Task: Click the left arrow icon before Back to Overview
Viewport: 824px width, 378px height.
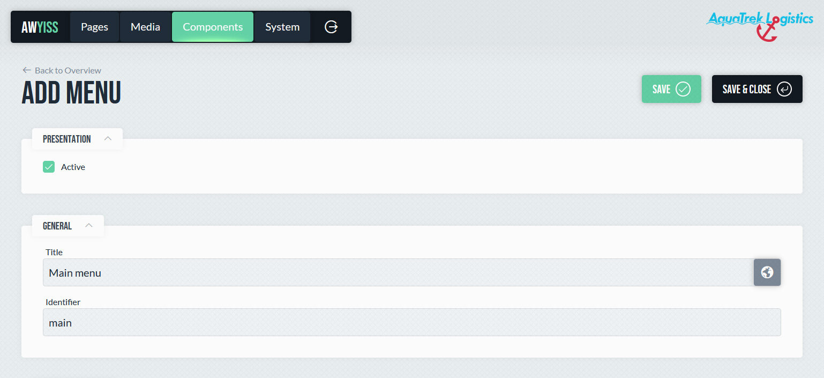Action: click(x=27, y=70)
